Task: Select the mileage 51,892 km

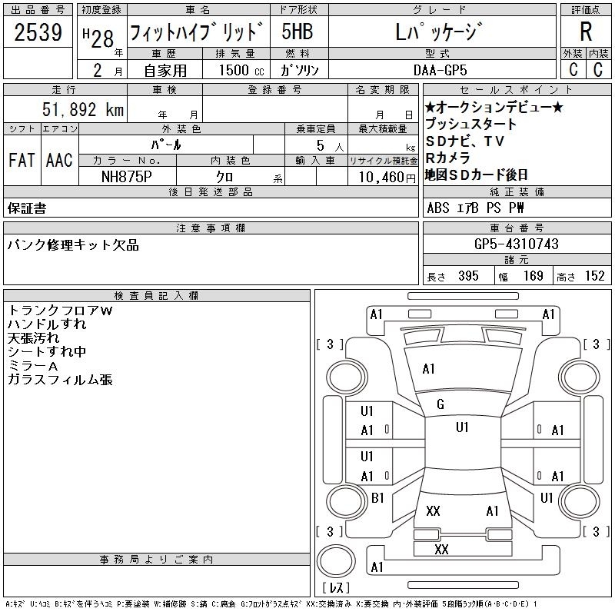Action: (x=83, y=109)
